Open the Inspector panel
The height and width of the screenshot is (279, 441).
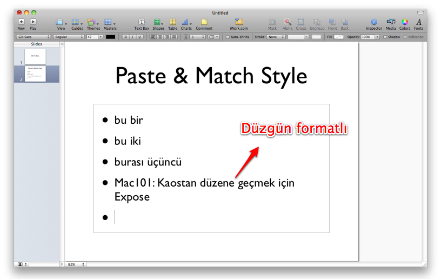point(374,22)
